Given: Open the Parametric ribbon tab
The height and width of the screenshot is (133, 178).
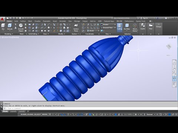Looking at the screenshot, I should pos(47,21).
